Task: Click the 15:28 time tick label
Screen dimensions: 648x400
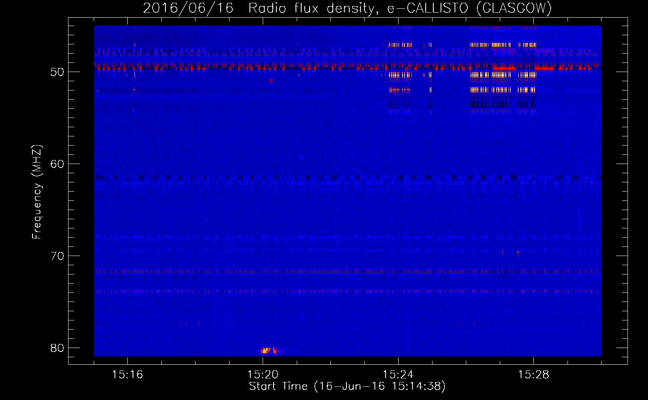Action: pyautogui.click(x=533, y=375)
